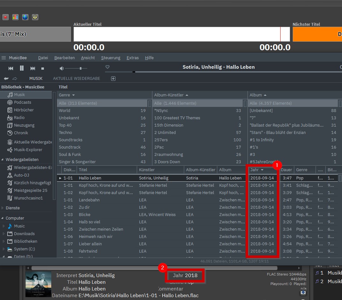Screen dimensions: 342x300
Task: Navigate forward with right arrow
Action: tap(15, 79)
